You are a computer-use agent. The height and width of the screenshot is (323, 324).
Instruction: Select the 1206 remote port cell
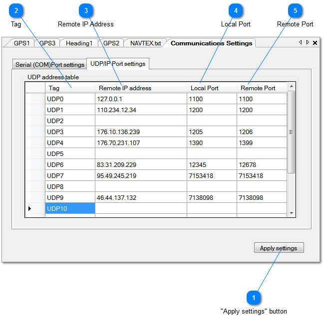point(262,132)
